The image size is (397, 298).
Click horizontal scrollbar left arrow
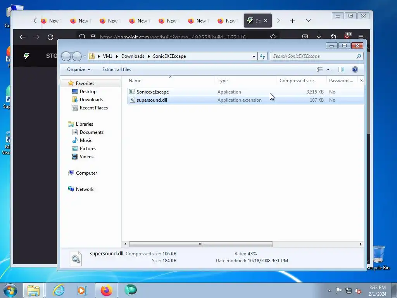(x=125, y=244)
